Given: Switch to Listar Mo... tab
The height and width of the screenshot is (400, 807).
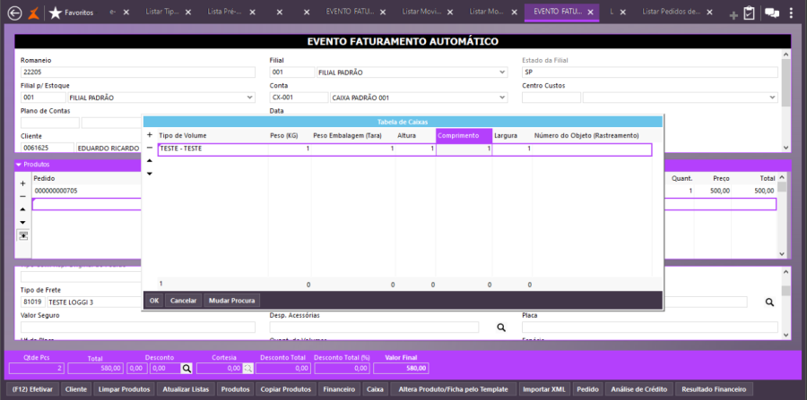Looking at the screenshot, I should point(485,13).
